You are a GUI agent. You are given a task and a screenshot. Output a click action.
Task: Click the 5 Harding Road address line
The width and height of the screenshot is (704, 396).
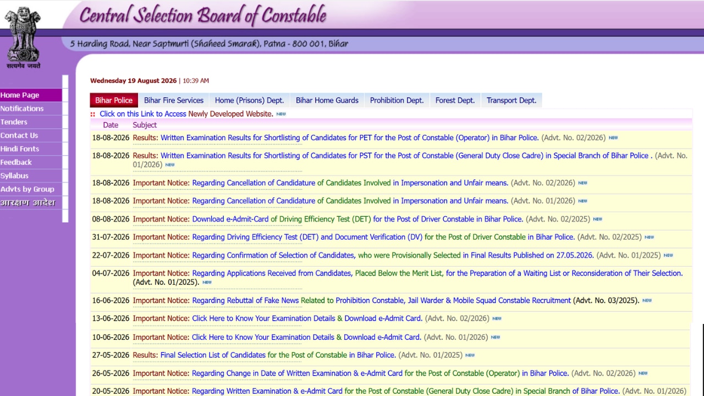click(x=209, y=44)
